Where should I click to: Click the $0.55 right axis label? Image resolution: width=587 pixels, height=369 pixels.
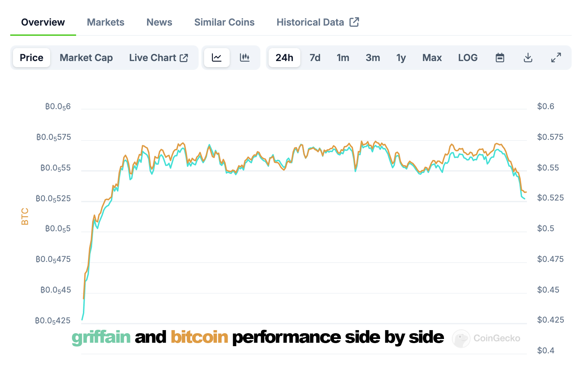coord(548,168)
